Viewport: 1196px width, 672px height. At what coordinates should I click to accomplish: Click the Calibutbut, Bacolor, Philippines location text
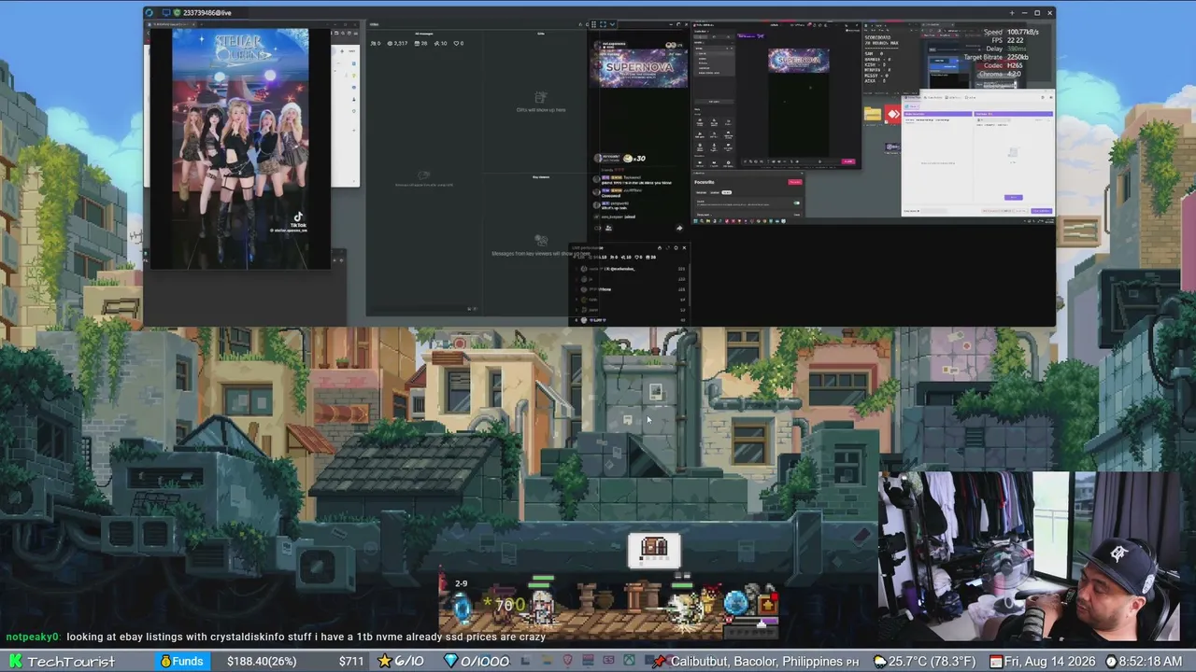[757, 662]
